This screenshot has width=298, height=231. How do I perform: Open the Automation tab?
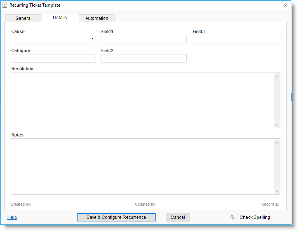pyautogui.click(x=97, y=18)
